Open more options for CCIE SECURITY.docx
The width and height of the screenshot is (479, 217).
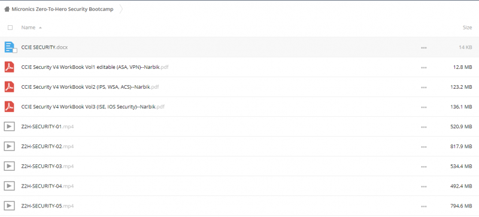point(424,48)
